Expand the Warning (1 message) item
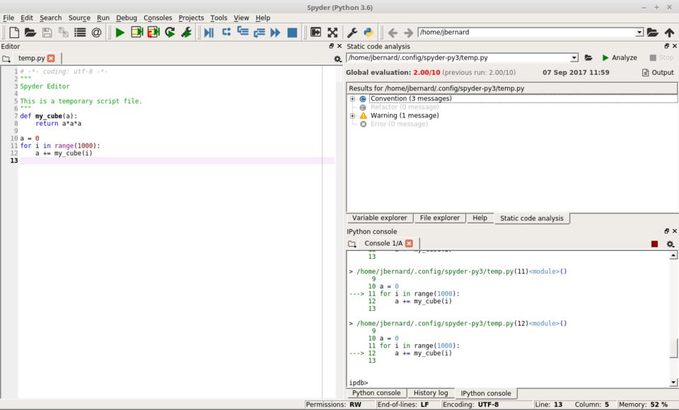Viewport: 679px width, 410px height. click(x=352, y=116)
